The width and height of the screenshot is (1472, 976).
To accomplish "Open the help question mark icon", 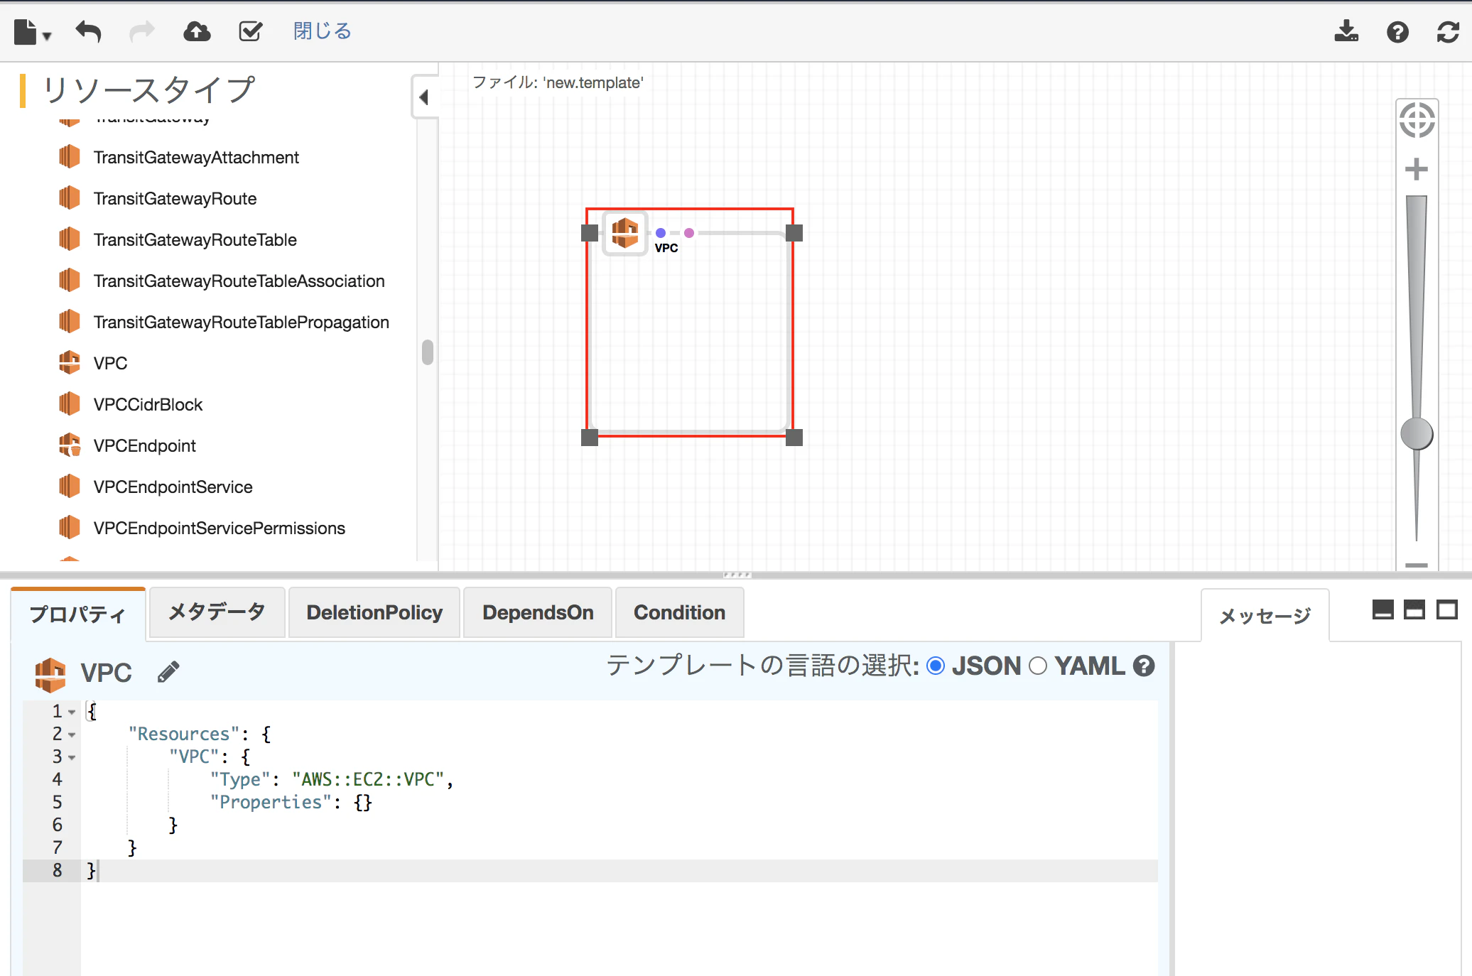I will coord(1397,32).
